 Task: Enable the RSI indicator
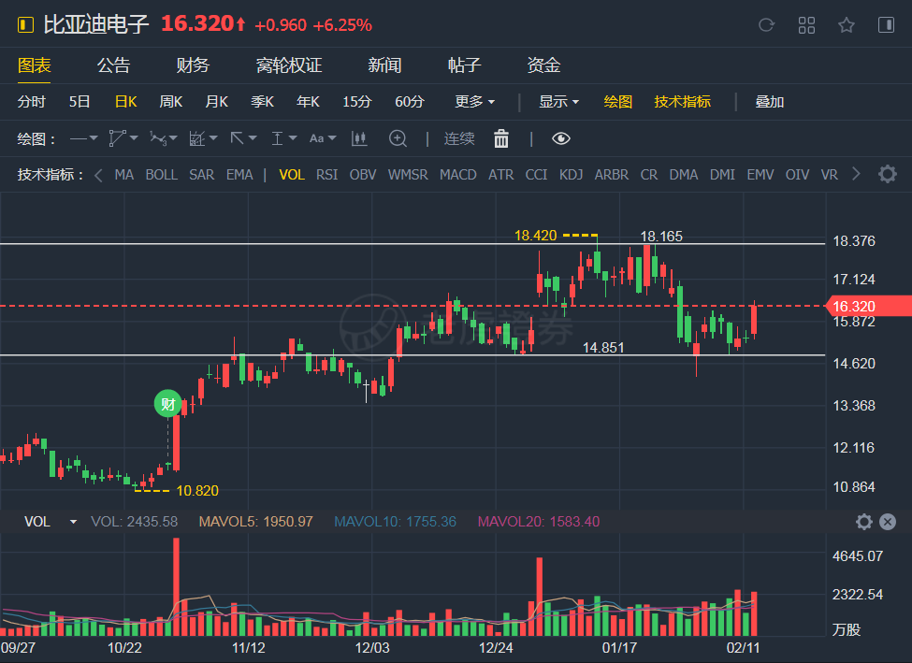[326, 175]
